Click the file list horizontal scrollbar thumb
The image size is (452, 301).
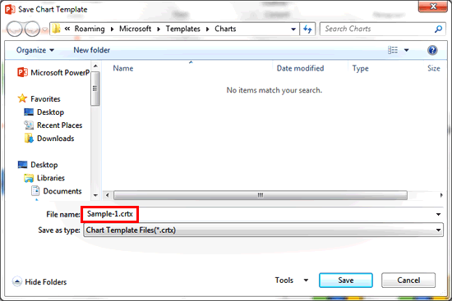pos(261,195)
